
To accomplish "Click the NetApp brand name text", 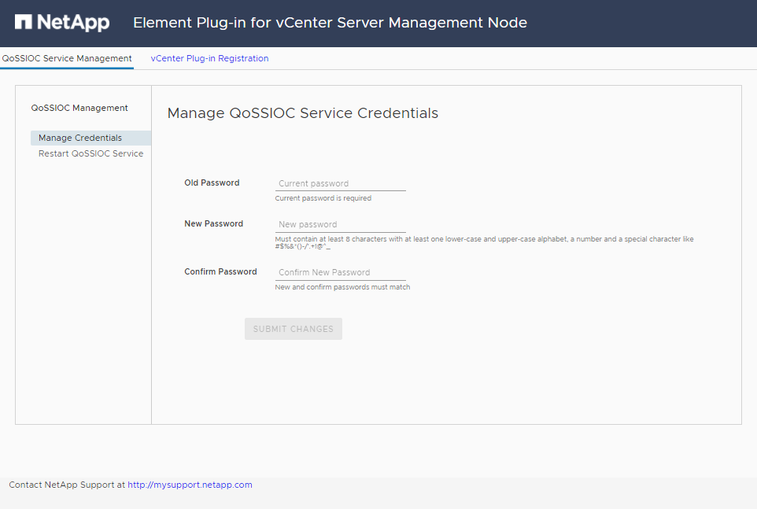I will [x=73, y=23].
